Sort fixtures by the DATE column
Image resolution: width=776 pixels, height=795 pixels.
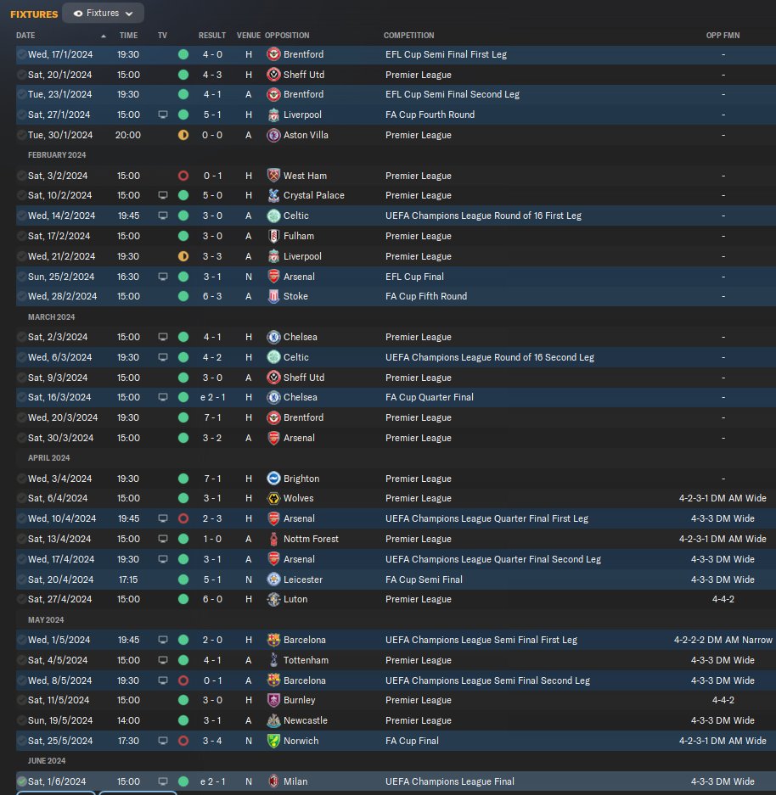[25, 36]
